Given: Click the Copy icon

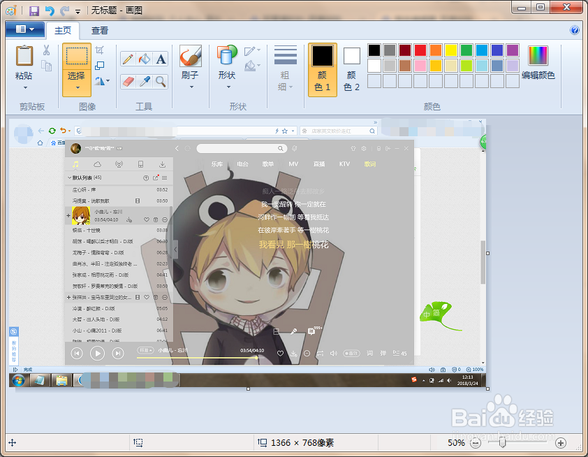Looking at the screenshot, I should coord(46,65).
